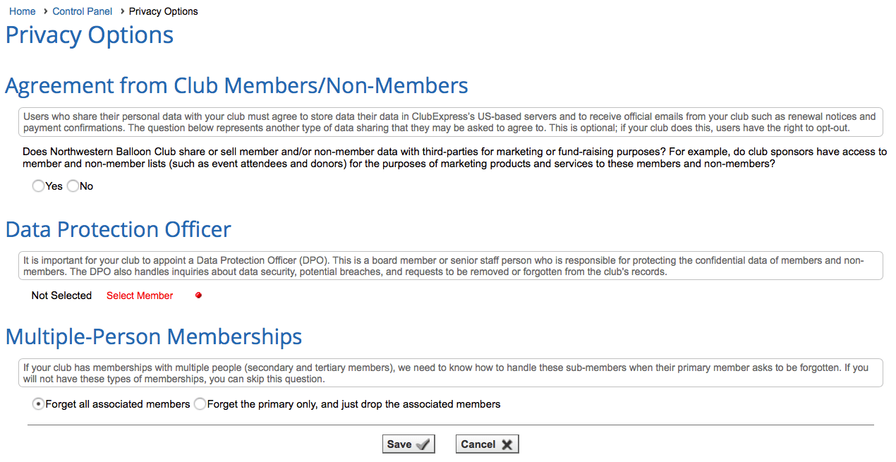Click the chevron after Control Panel breadcrumb
The width and height of the screenshot is (896, 462).
tap(121, 11)
